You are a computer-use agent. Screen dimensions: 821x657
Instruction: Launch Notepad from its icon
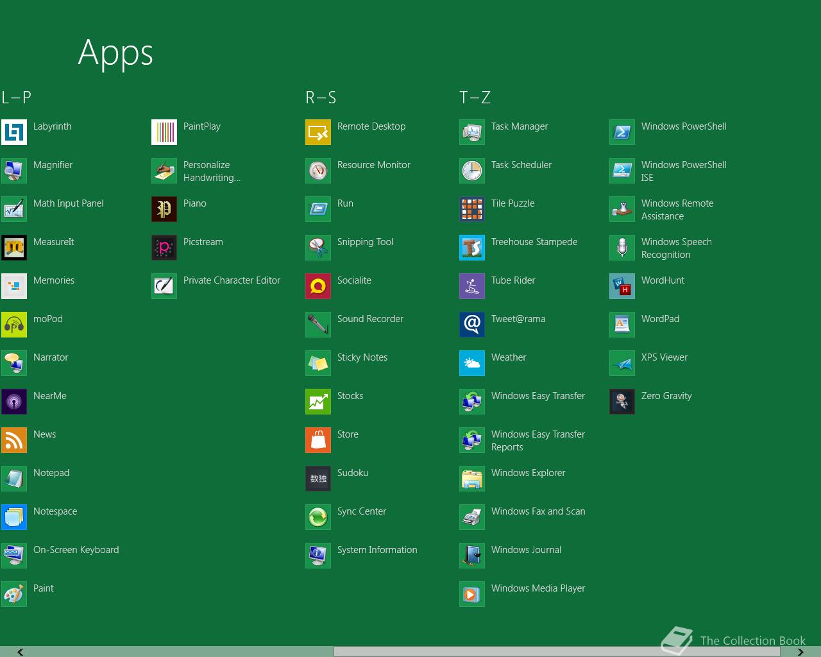[14, 479]
